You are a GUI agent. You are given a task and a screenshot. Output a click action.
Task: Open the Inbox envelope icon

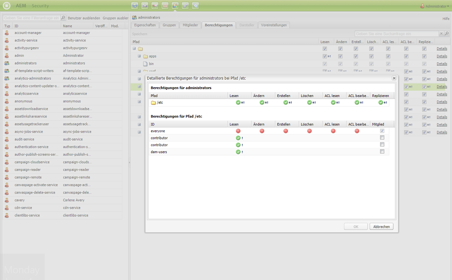click(165, 5)
